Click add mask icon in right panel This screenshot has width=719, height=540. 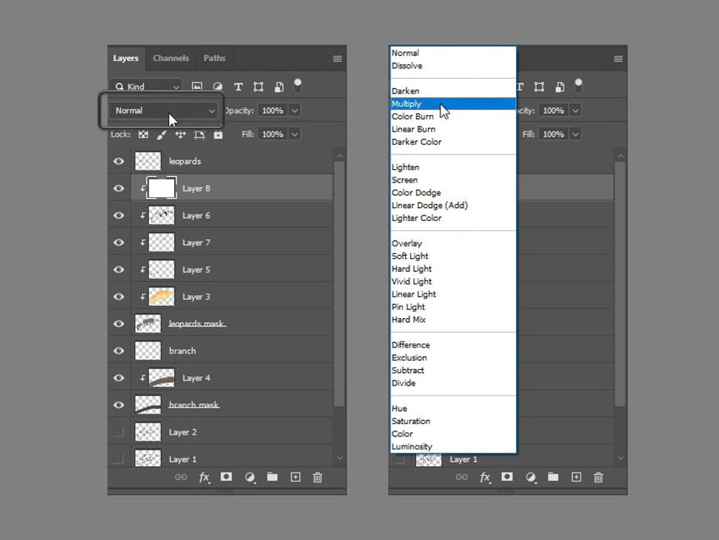(507, 477)
